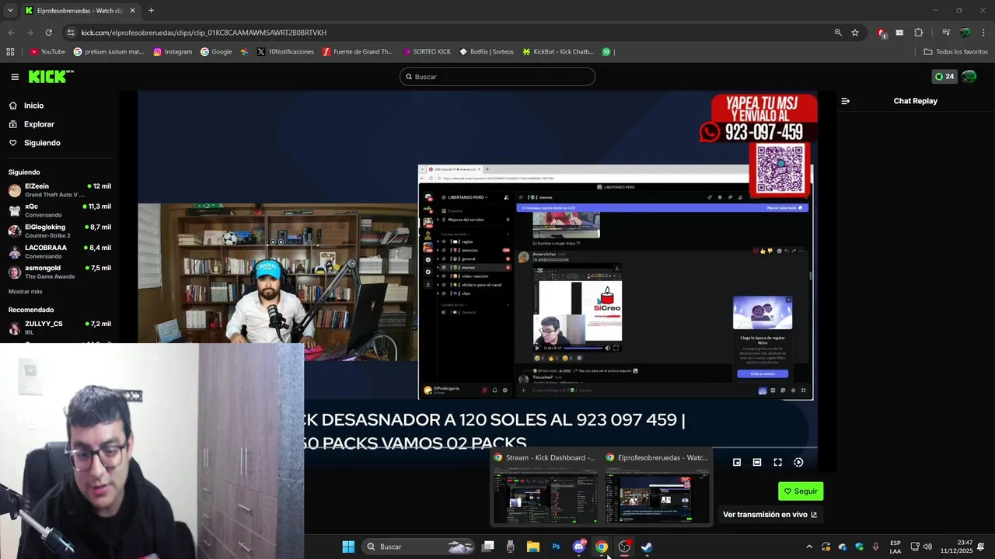The width and height of the screenshot is (995, 559).
Task: Open KickBot - Kick Chatbot bookmark
Action: (x=558, y=52)
